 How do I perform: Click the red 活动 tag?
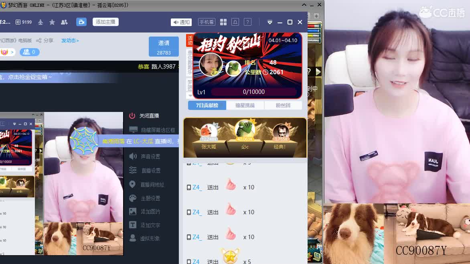click(190, 40)
